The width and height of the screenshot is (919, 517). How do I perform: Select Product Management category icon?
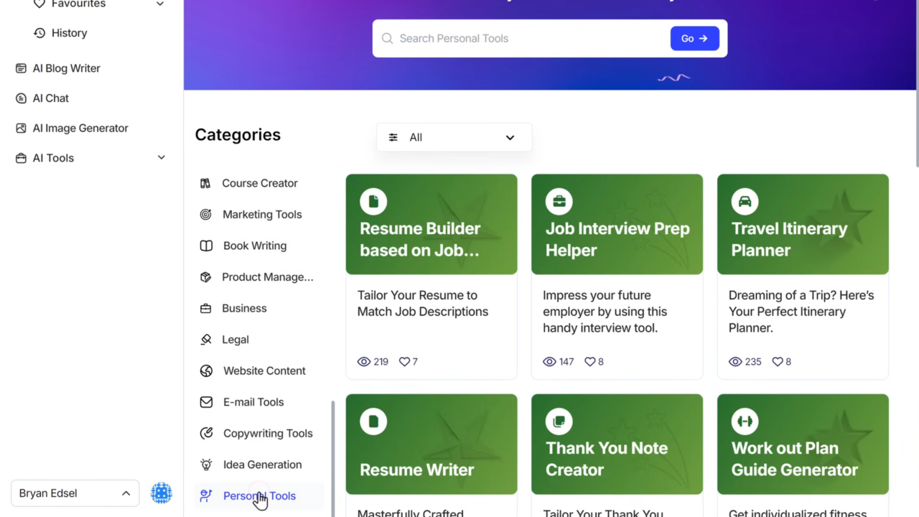click(205, 277)
